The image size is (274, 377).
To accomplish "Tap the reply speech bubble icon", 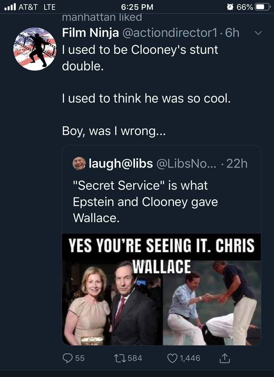I will (68, 358).
